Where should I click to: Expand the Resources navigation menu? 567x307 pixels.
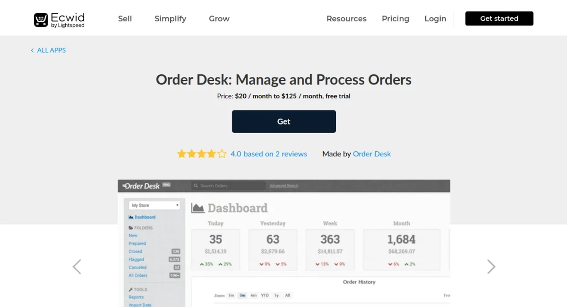pyautogui.click(x=346, y=18)
